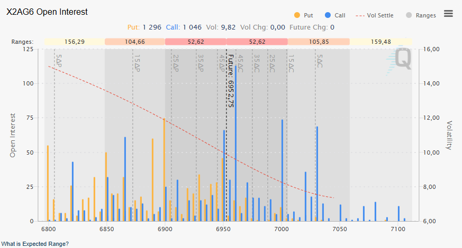Select the 159,48 range band
Screen dimensions: 462x248
click(x=381, y=42)
